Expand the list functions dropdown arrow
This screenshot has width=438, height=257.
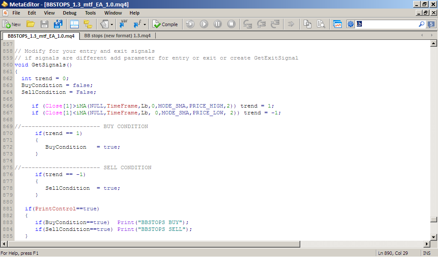[x=145, y=24]
